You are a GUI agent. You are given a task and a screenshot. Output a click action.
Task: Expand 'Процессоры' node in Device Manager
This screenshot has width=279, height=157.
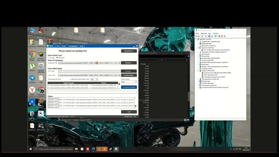(x=198, y=81)
